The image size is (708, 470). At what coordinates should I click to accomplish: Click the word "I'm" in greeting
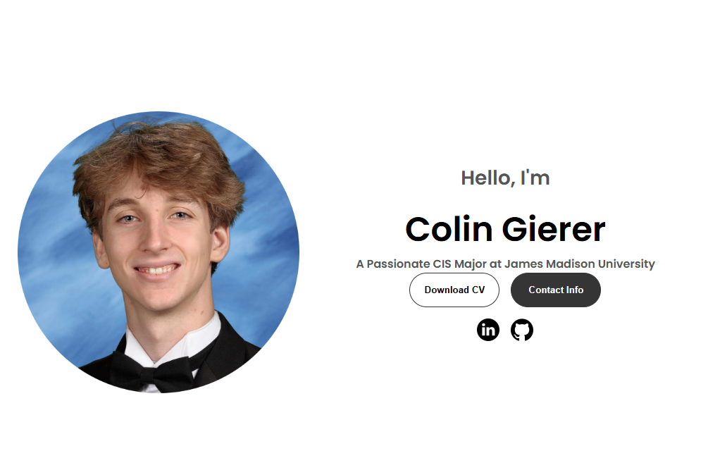pyautogui.click(x=535, y=178)
